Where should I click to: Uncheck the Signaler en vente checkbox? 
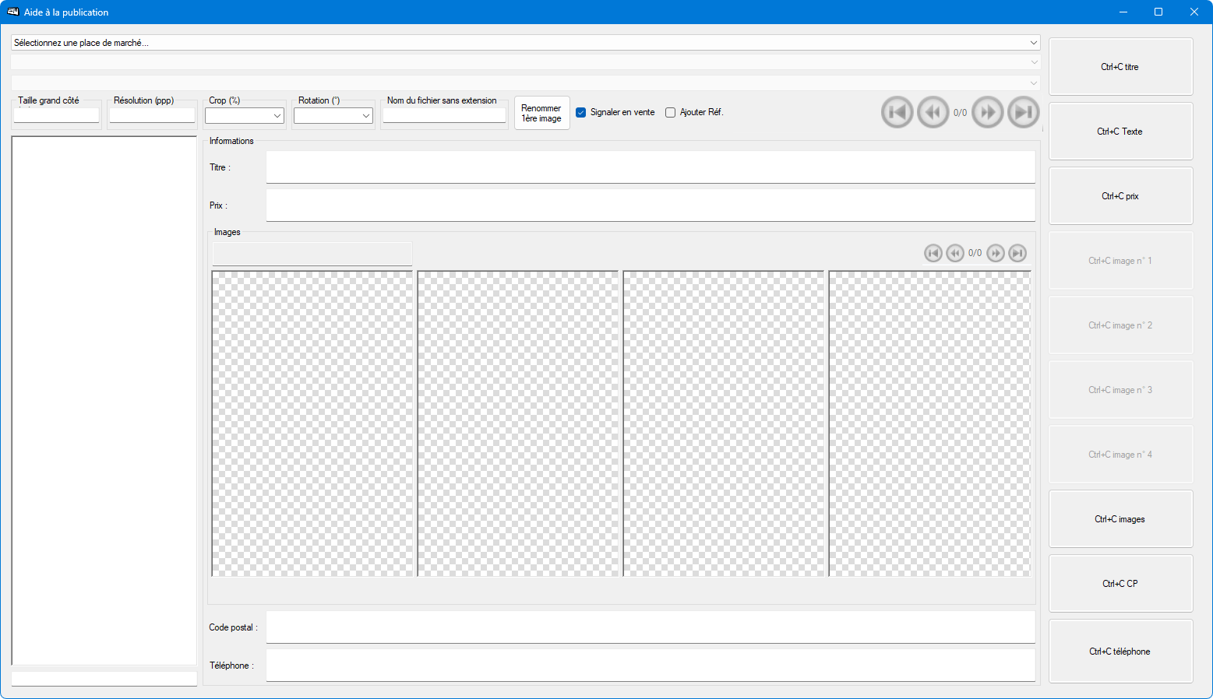(580, 112)
